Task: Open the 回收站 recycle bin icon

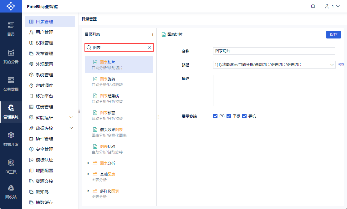Action: 11,191
